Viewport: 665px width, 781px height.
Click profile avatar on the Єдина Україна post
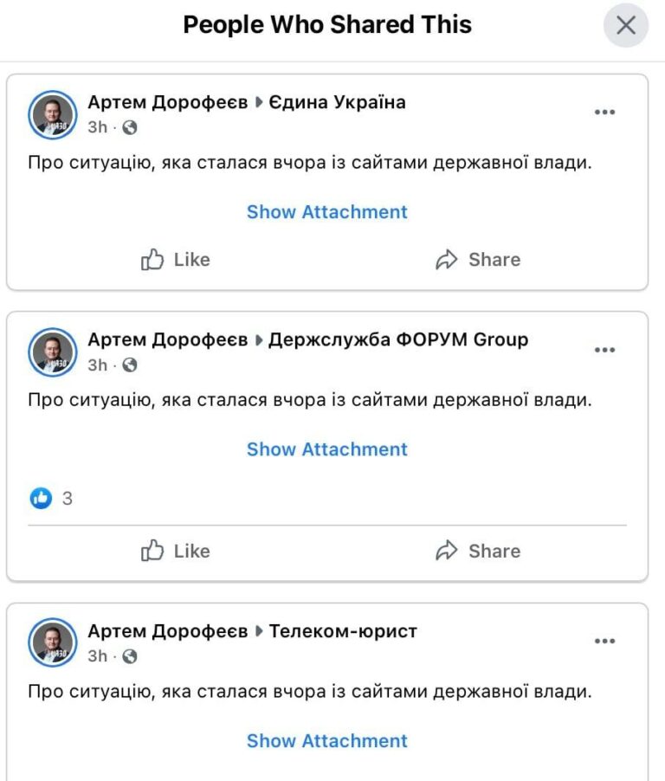(53, 114)
